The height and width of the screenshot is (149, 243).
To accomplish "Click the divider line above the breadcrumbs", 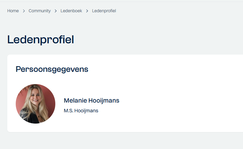I will (x=121, y=2).
